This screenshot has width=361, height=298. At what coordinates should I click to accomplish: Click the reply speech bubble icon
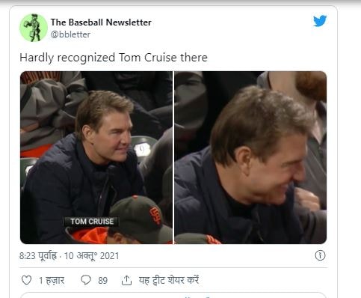(86, 280)
